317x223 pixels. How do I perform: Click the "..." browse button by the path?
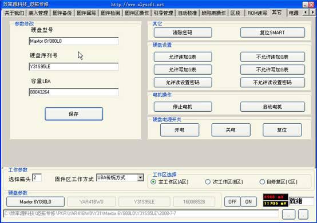(288, 214)
